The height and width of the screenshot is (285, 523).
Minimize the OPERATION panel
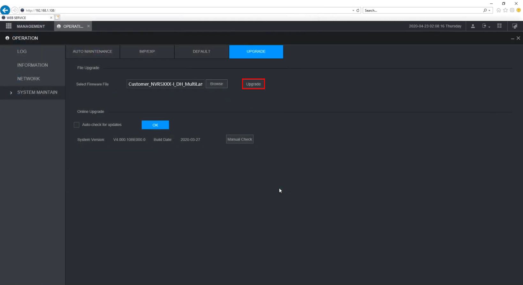(x=512, y=38)
